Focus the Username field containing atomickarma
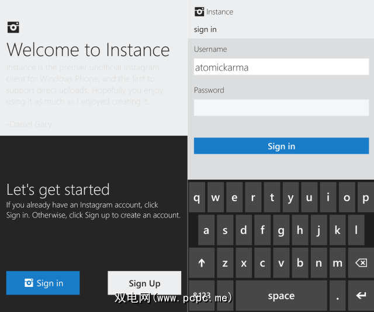The width and height of the screenshot is (374, 312). click(281, 67)
